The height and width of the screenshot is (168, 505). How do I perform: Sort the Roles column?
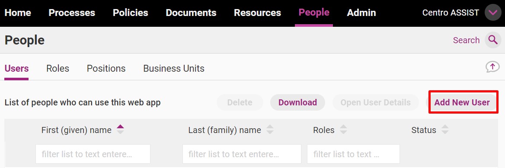344,130
